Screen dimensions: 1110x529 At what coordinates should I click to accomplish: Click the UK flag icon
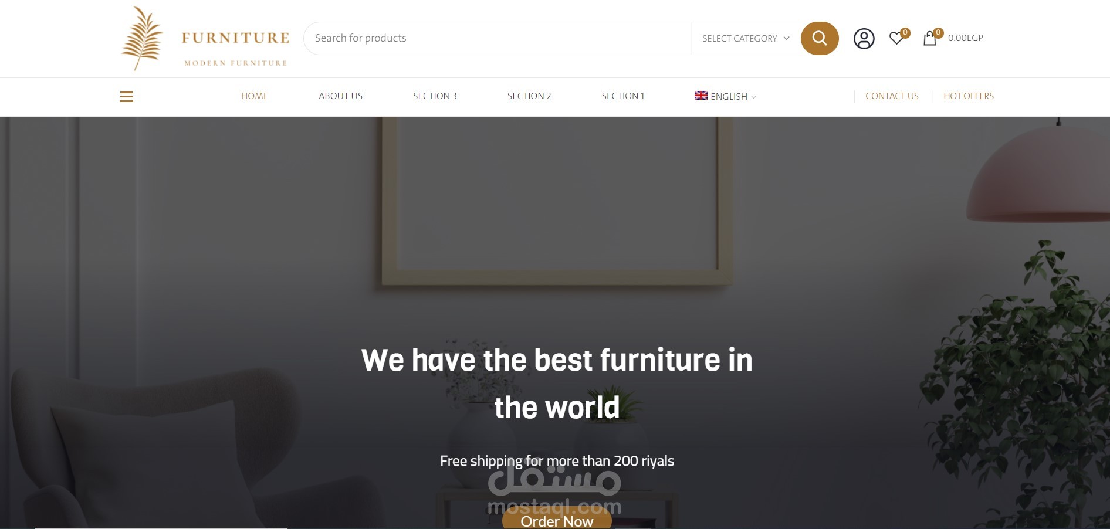click(x=701, y=96)
